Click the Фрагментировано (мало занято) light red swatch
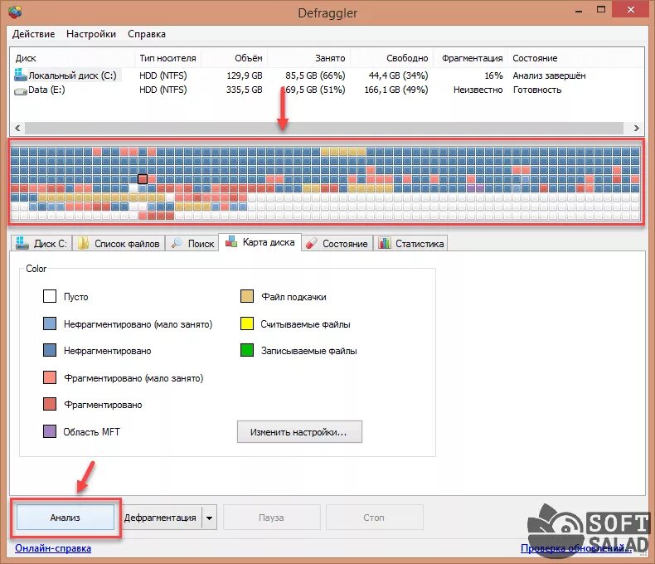This screenshot has width=655, height=564. coord(50,377)
